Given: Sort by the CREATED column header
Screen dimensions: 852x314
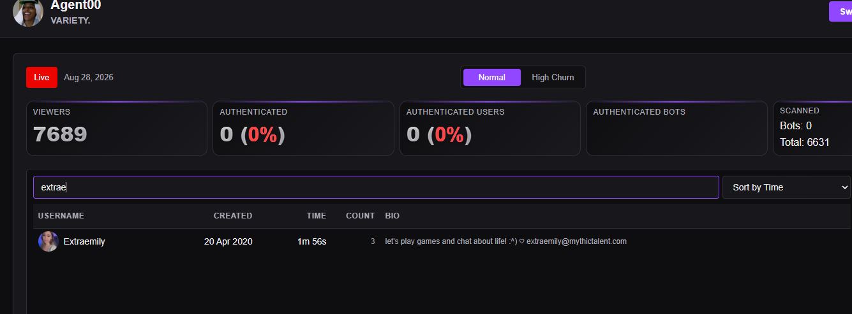Looking at the screenshot, I should coord(233,216).
